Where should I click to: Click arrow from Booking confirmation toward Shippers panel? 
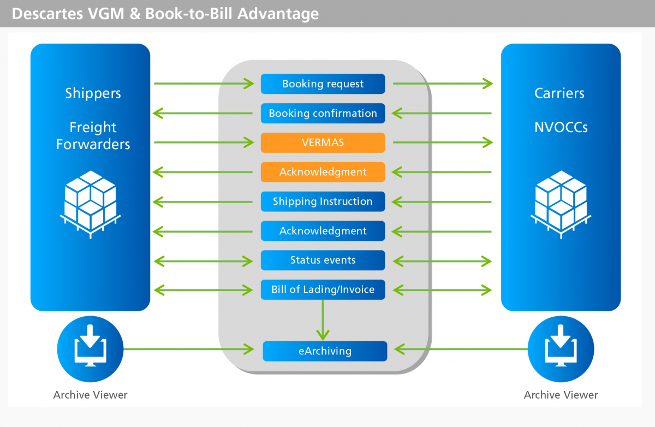(x=204, y=114)
